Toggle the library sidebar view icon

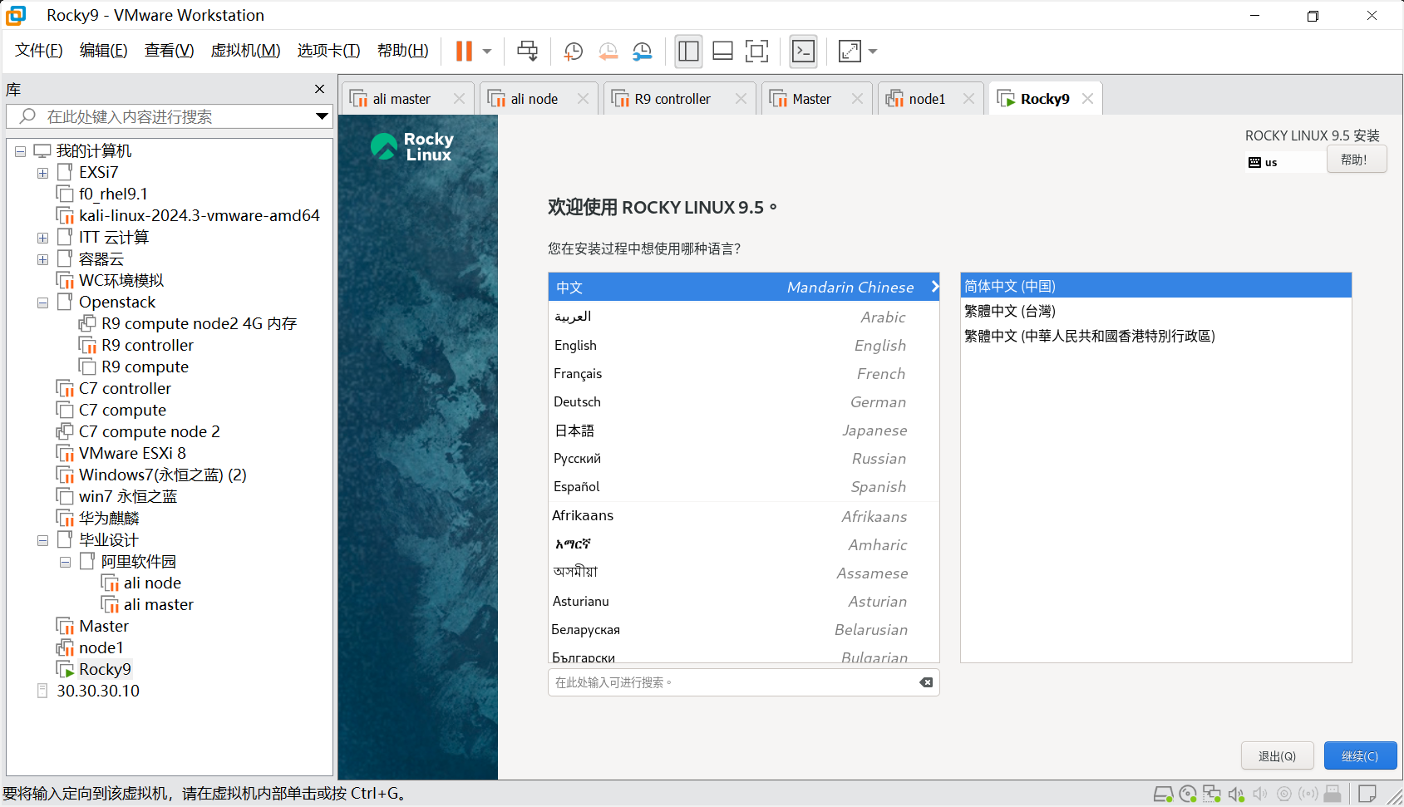tap(688, 52)
